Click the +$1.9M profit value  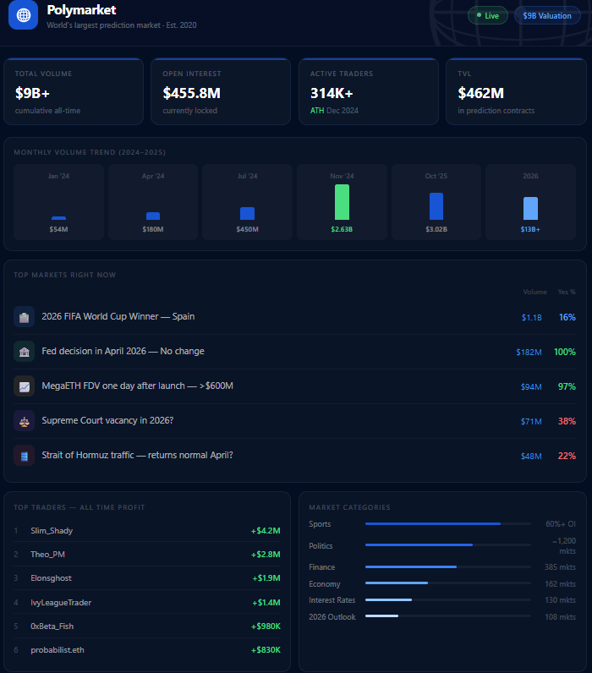[266, 578]
